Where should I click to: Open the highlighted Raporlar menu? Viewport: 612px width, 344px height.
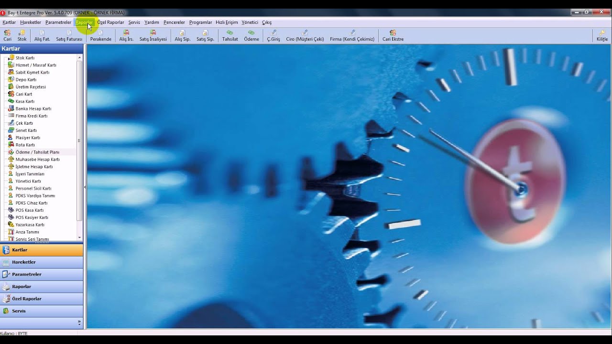[84, 22]
